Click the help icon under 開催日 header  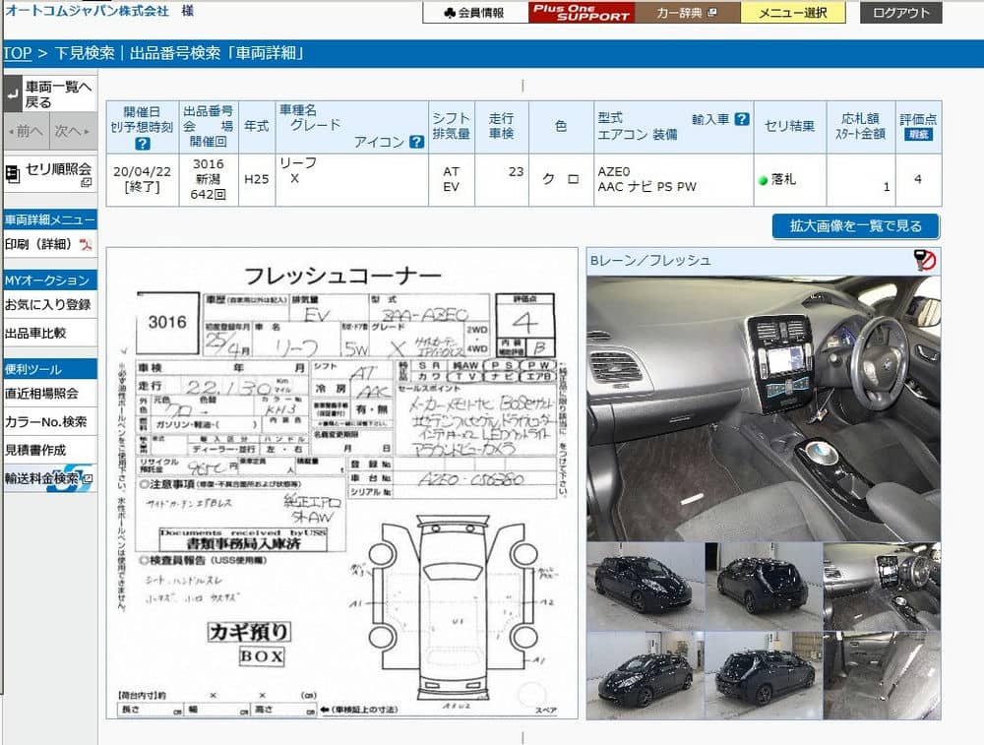click(143, 144)
